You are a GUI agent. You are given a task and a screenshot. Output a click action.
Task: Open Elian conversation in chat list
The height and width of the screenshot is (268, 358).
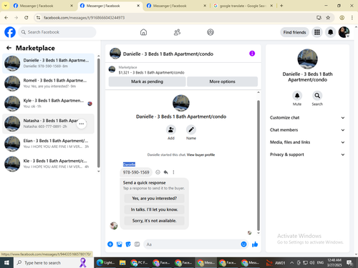click(48, 144)
